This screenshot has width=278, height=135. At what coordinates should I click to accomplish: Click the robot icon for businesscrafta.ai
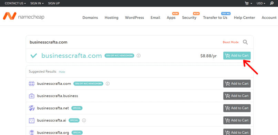pos(32,120)
